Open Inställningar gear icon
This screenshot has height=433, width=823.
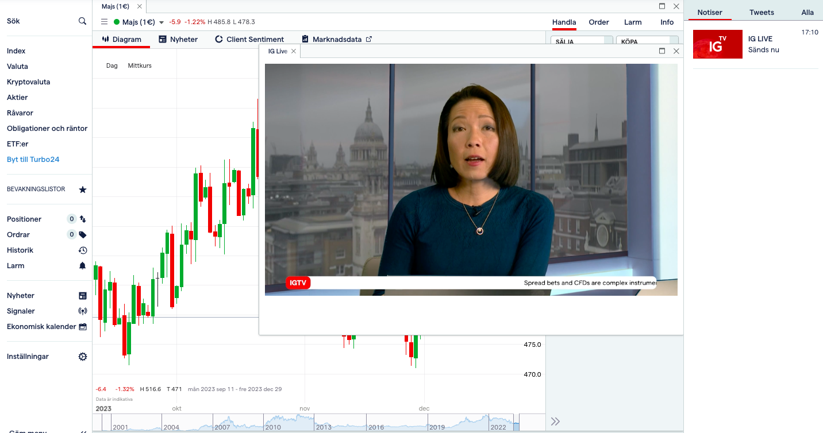point(82,357)
